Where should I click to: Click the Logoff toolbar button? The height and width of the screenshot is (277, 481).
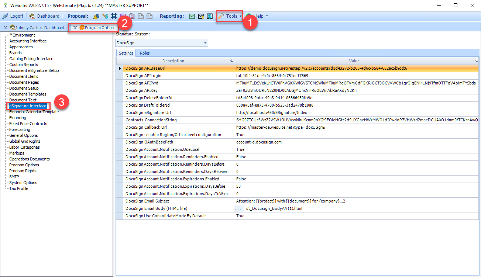13,16
